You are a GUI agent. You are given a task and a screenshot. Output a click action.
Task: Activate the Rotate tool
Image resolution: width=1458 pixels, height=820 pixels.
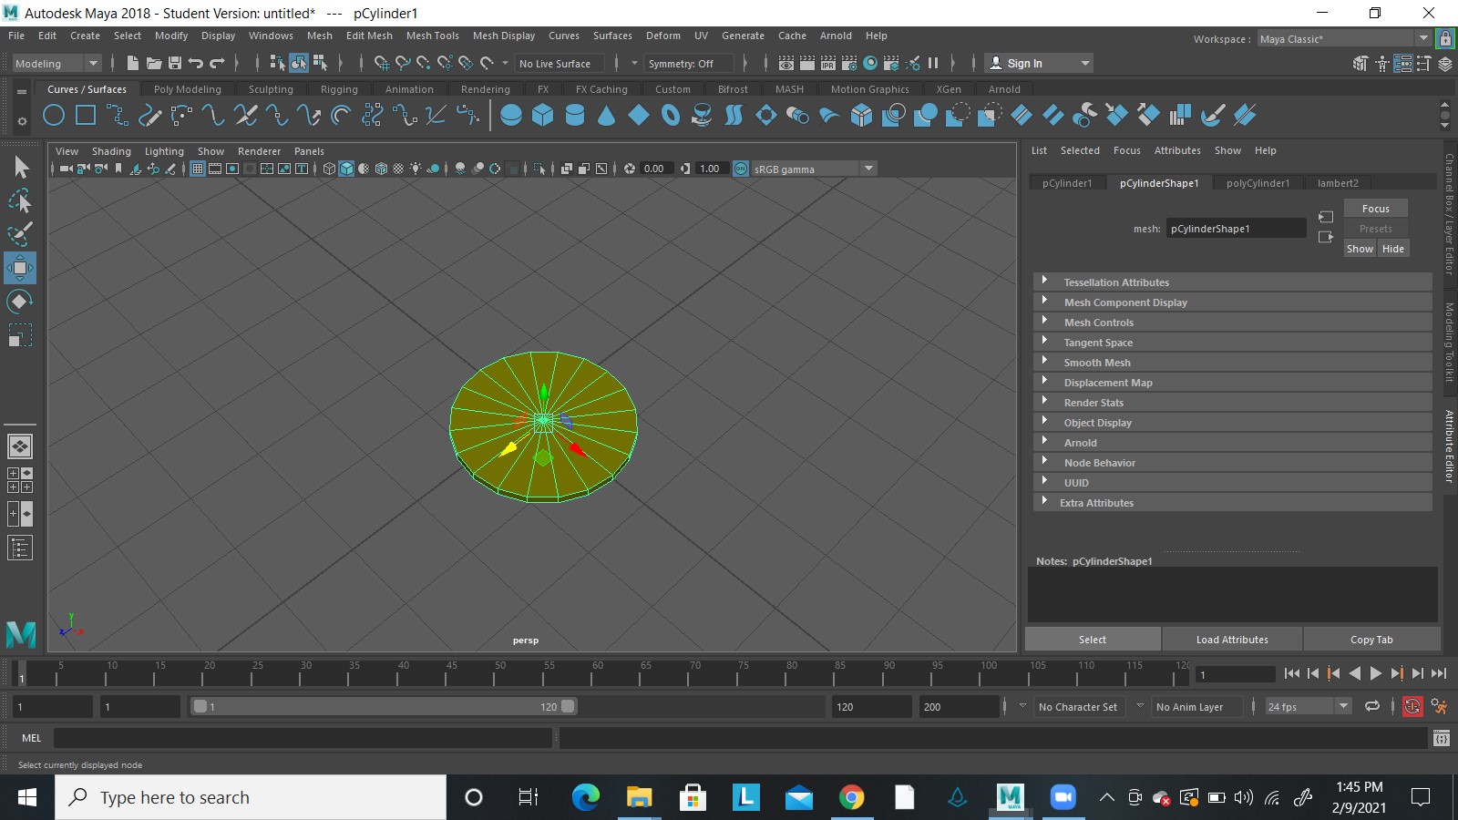pos(20,302)
